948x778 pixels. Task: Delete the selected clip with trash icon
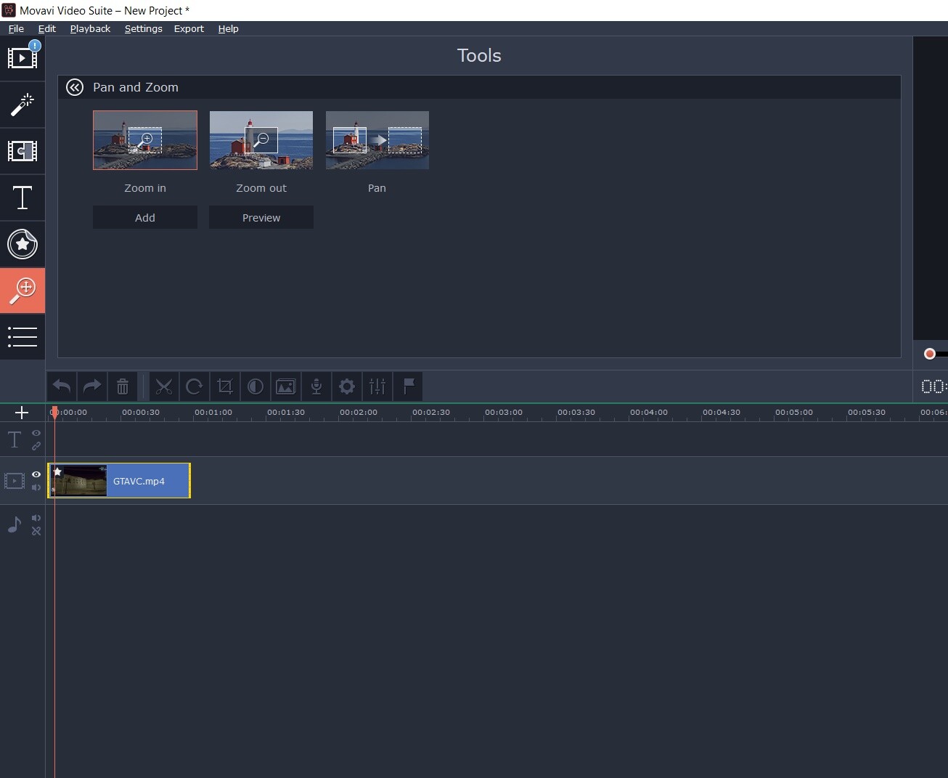click(123, 386)
